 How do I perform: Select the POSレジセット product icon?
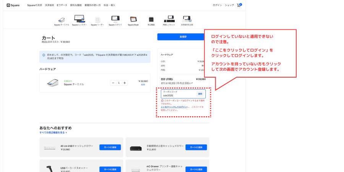click(x=169, y=19)
